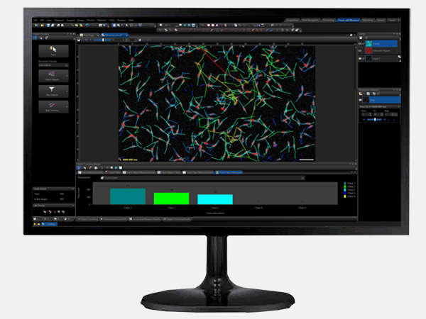
Task: Click the time slider in the Dimension Selector
Action: (375, 120)
